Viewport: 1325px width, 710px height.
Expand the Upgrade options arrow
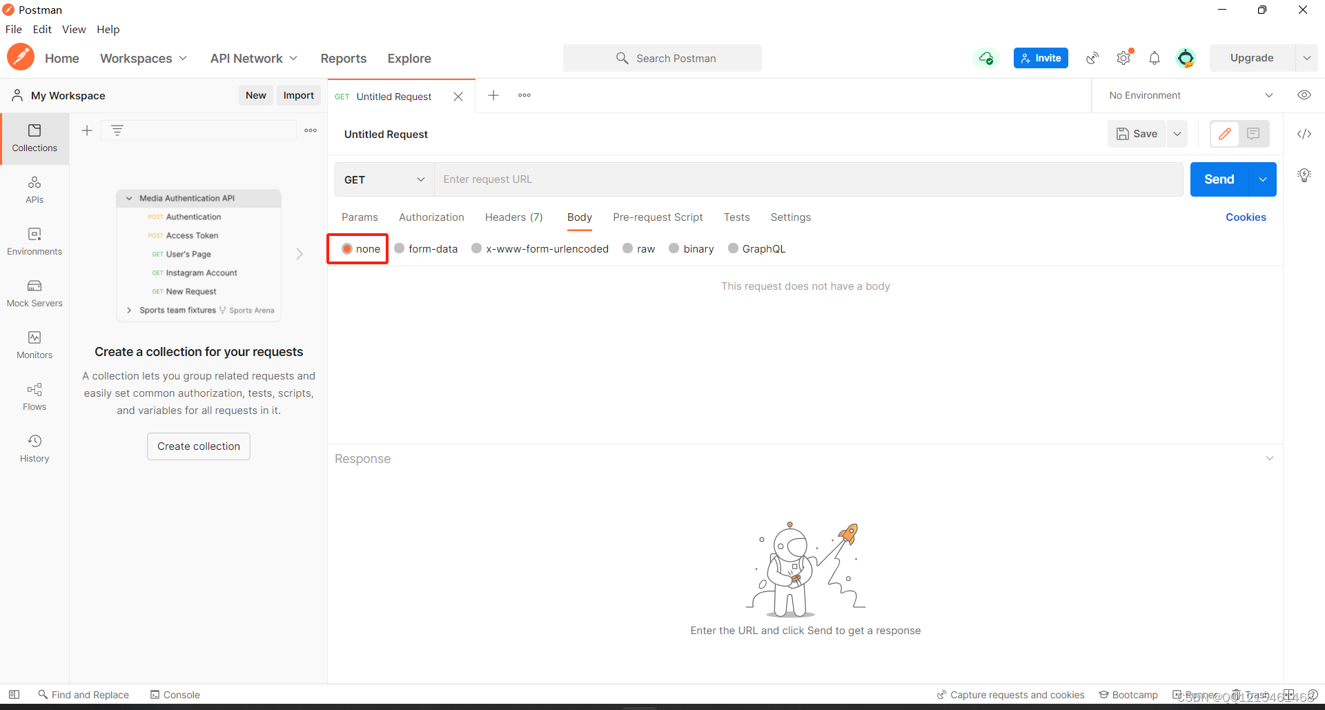click(x=1306, y=58)
